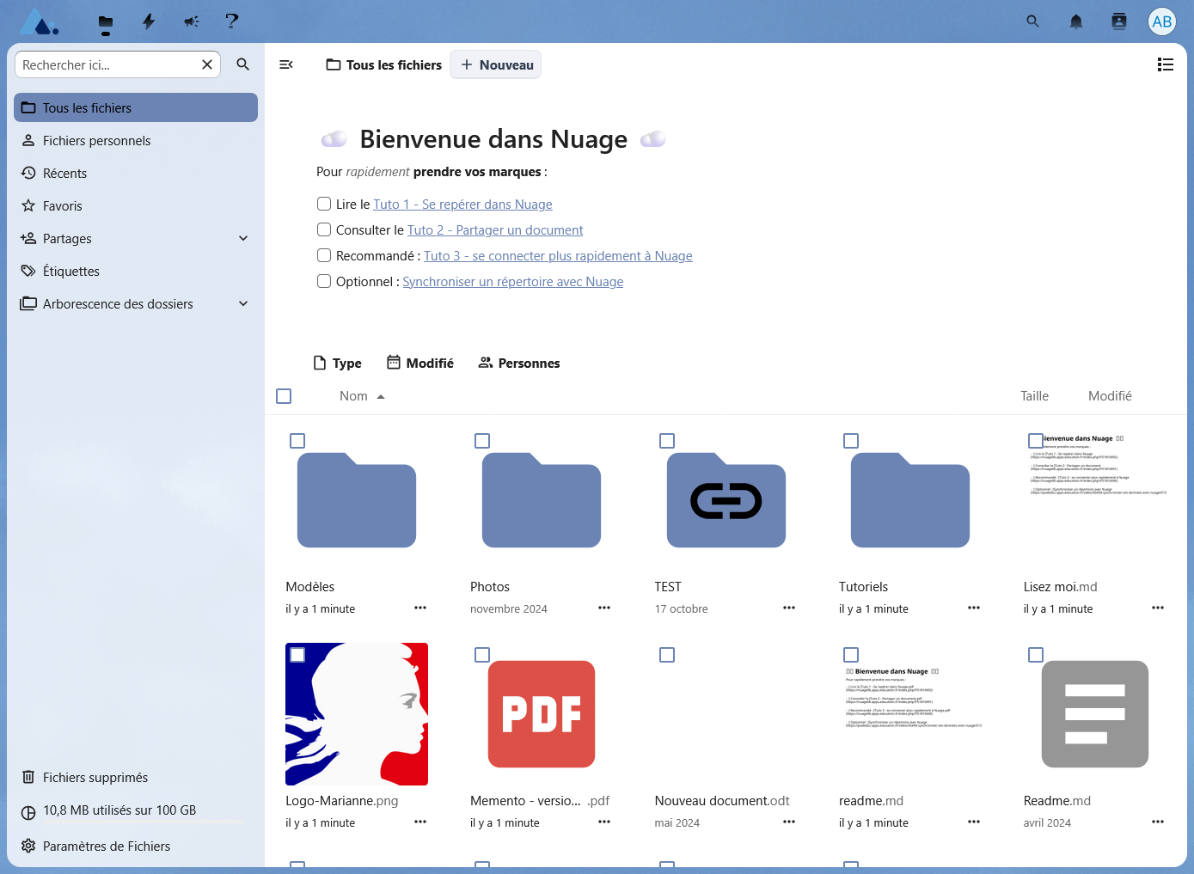Open the Help question mark icon

click(x=232, y=21)
